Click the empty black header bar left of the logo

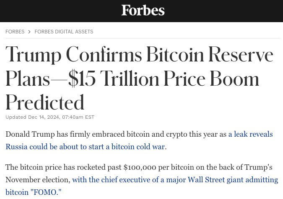(x=60, y=11)
